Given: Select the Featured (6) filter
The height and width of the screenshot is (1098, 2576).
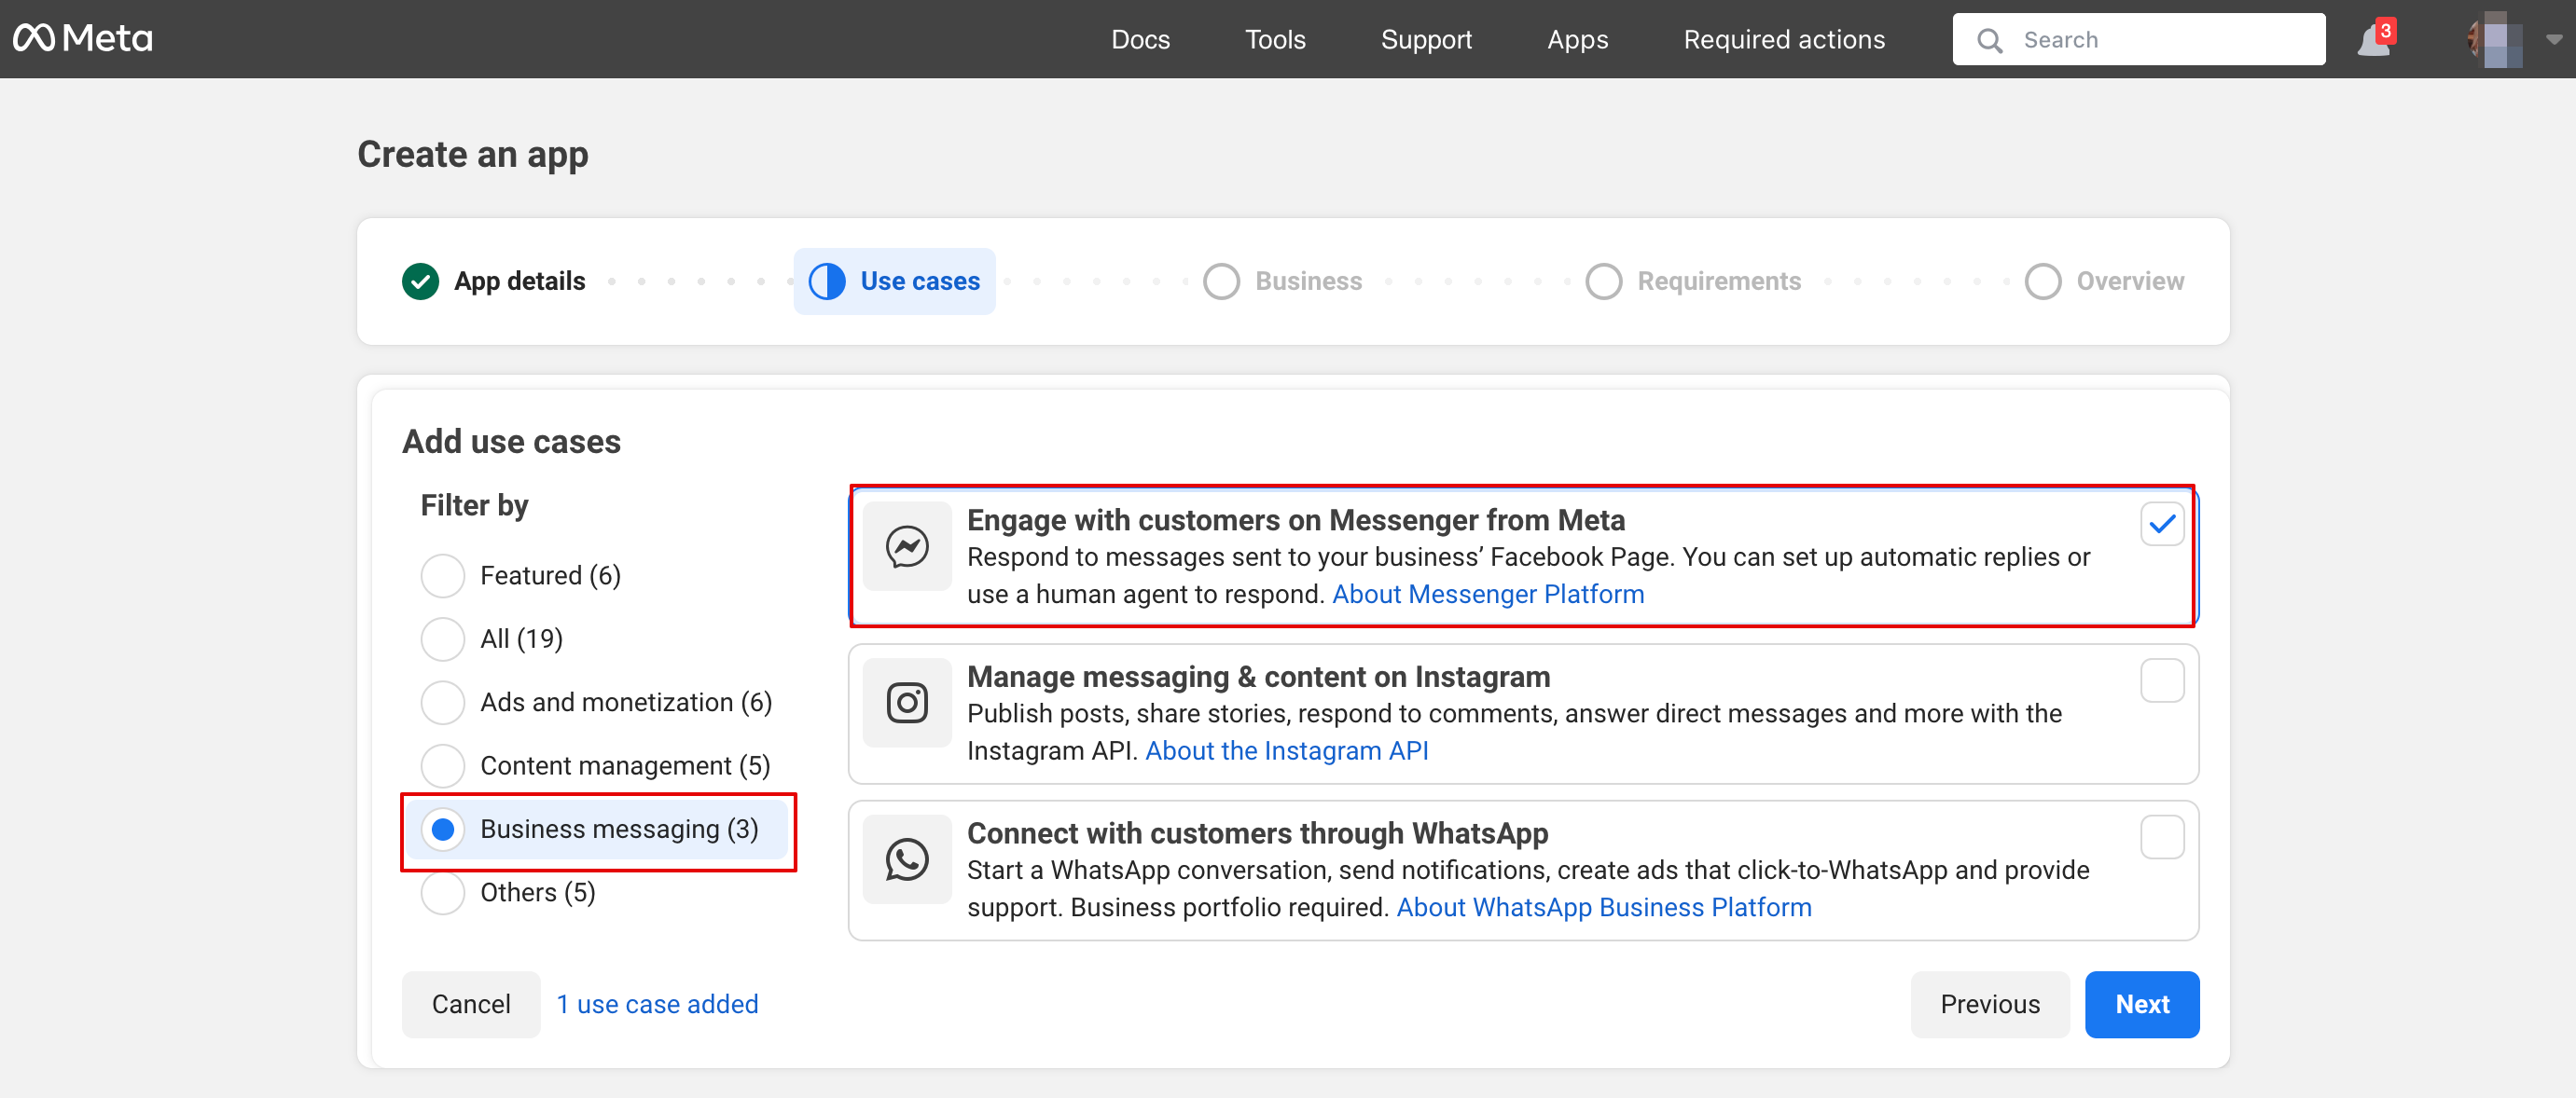Looking at the screenshot, I should 443,575.
